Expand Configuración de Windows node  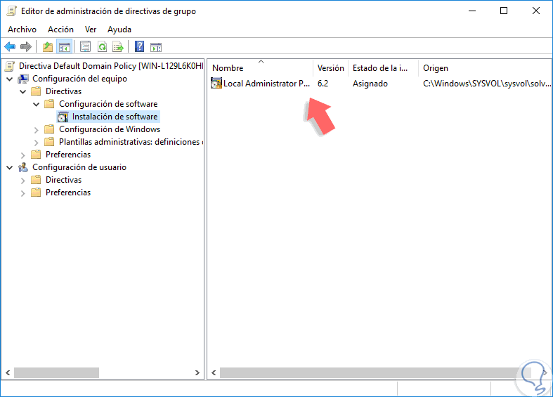pos(37,130)
